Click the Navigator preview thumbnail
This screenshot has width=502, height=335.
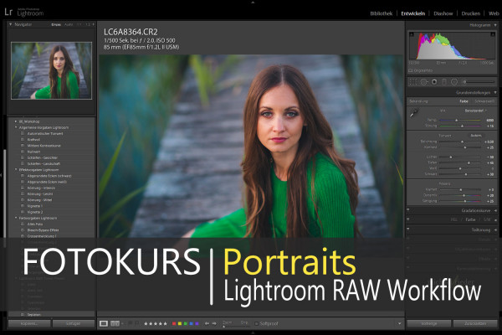52,70
